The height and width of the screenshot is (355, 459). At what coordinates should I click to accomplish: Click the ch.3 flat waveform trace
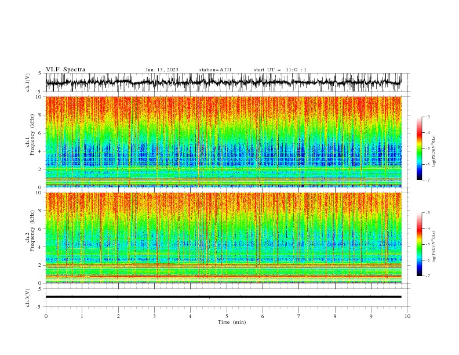[223, 297]
